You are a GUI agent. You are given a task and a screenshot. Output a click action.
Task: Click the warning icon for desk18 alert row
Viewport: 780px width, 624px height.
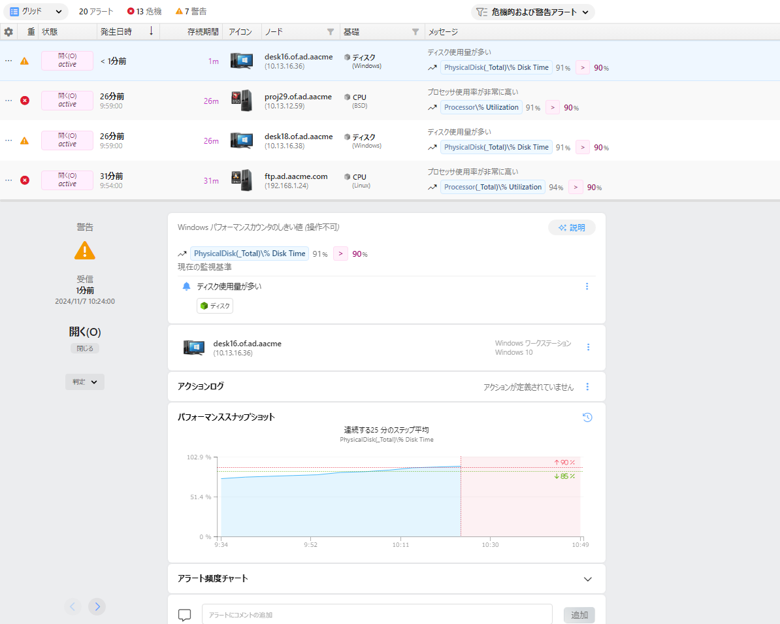24,141
